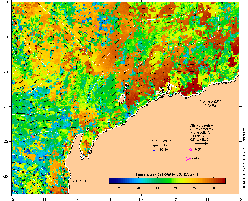Click the colorbar tick label '26'
Screen dimensions: 248x201
tap(138, 188)
